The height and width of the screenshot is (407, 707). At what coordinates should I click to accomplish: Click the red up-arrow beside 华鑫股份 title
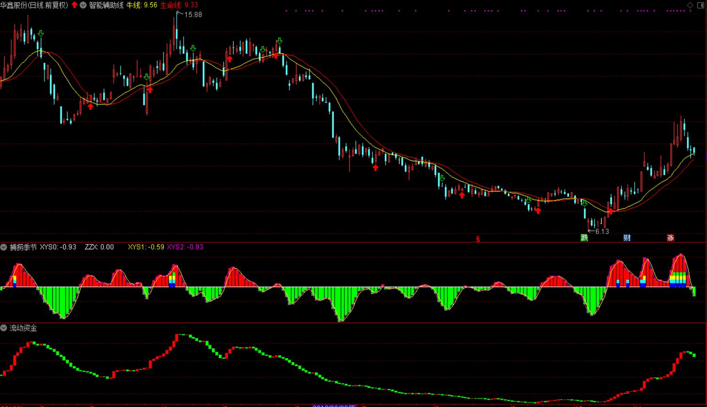click(x=75, y=5)
